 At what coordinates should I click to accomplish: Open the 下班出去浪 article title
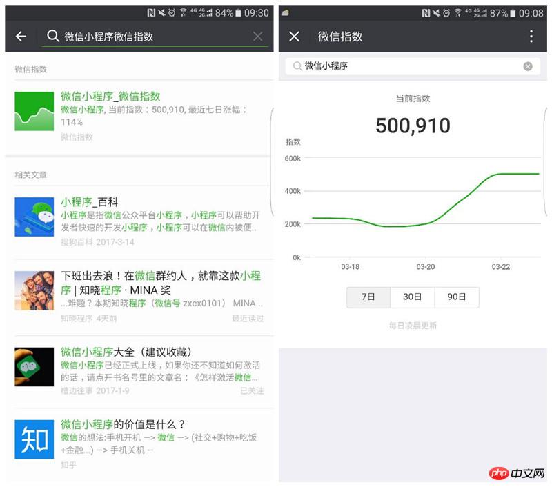161,283
